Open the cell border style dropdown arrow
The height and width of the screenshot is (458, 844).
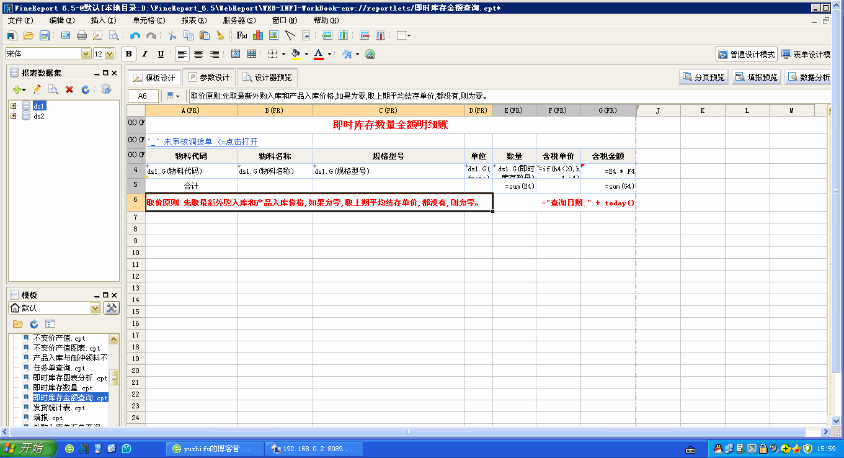(x=283, y=54)
